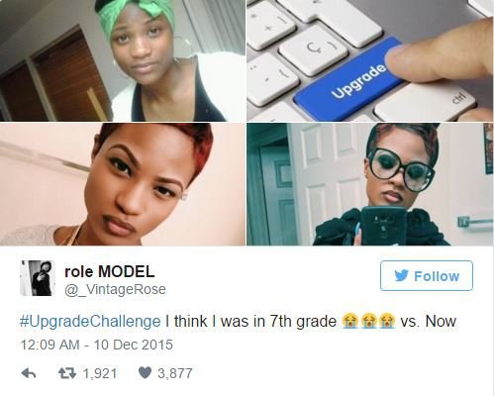Open the #UpgradeChallenge hashtag link

pyautogui.click(x=90, y=321)
